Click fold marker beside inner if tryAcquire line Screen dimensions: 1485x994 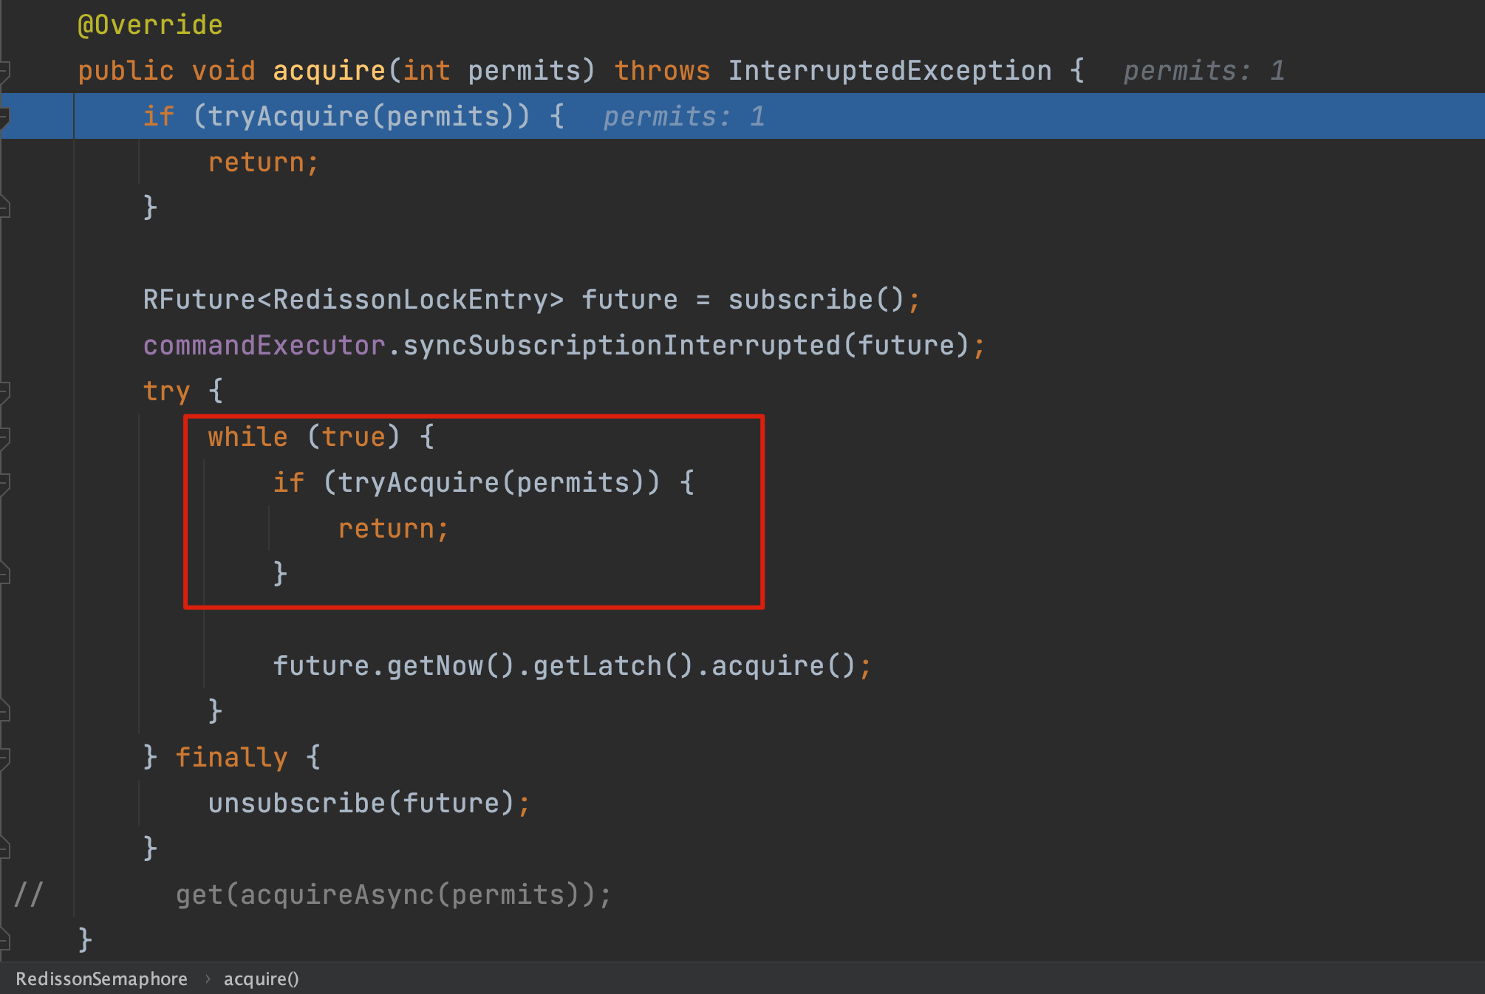(x=4, y=483)
